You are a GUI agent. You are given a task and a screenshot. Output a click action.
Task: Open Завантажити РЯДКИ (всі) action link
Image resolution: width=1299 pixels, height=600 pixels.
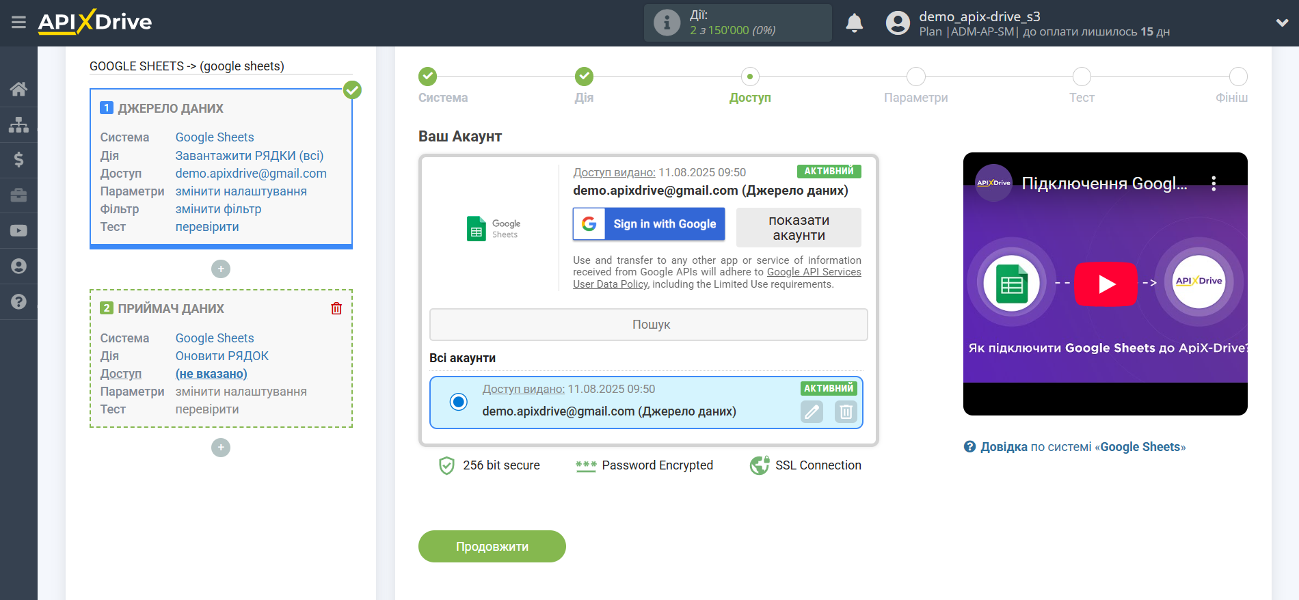(x=250, y=156)
